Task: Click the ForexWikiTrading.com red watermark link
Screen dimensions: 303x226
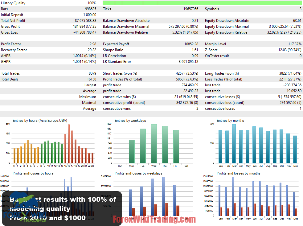Action: pyautogui.click(x=154, y=219)
